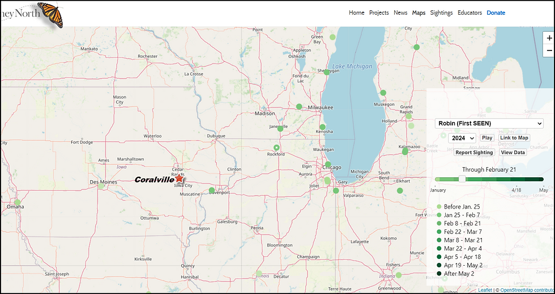Screen dimensions: 555x294
Task: Start the migration animation with Play
Action: click(x=487, y=138)
